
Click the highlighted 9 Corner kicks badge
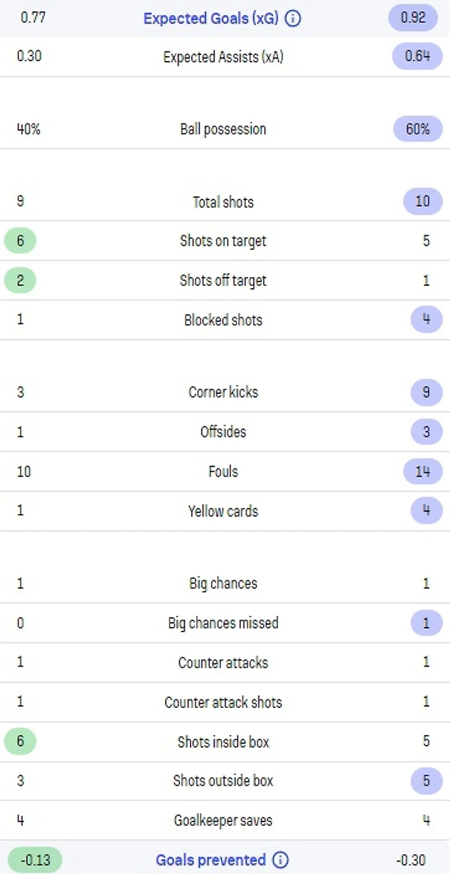click(426, 392)
